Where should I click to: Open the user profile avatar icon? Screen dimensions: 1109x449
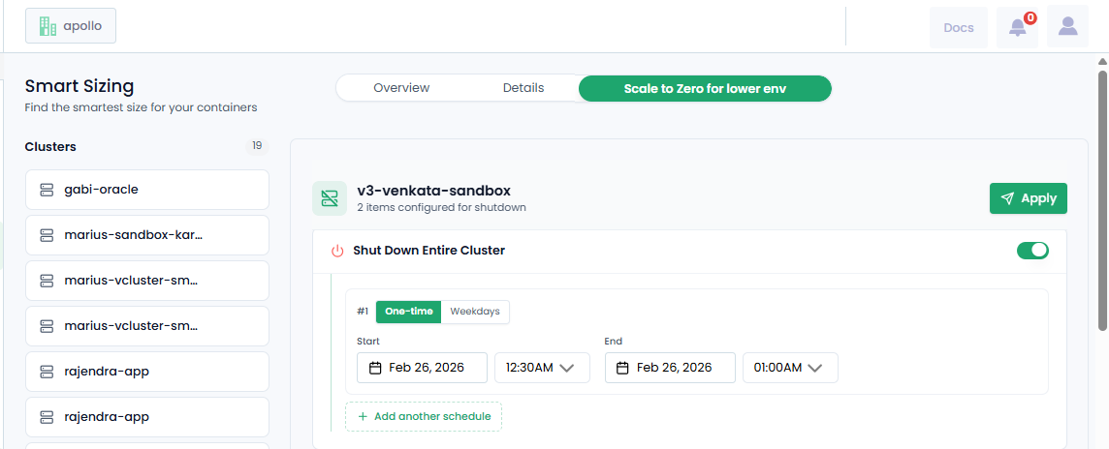click(1067, 27)
